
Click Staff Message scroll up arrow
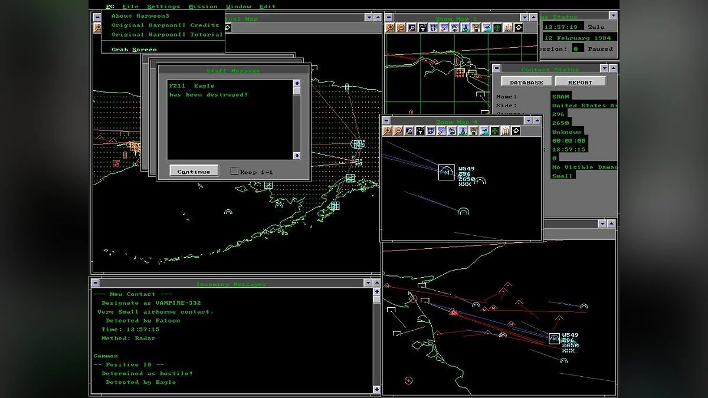(x=297, y=84)
